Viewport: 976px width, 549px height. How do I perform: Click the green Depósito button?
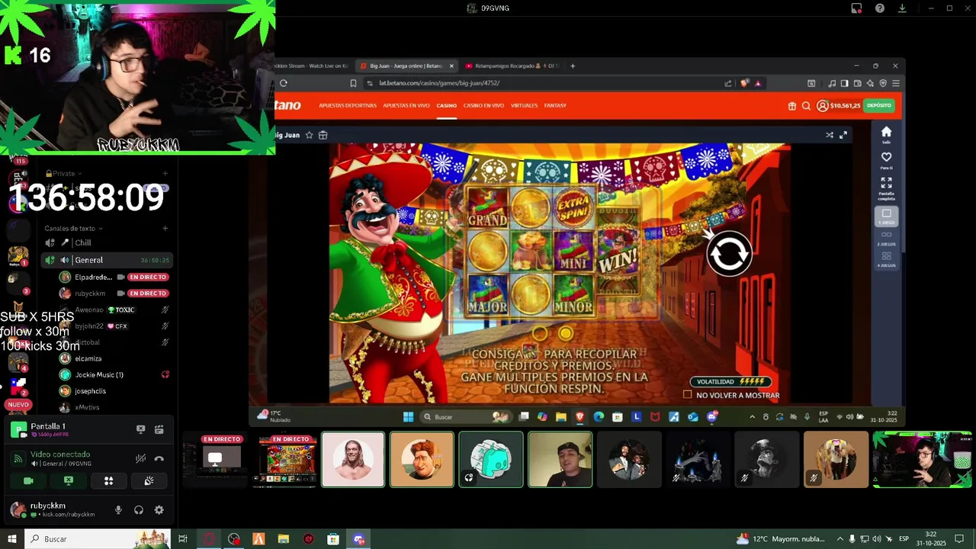[x=878, y=106]
